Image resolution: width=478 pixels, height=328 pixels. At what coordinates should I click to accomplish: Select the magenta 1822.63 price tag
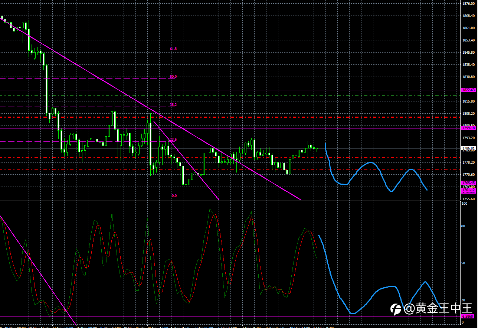tap(468, 90)
